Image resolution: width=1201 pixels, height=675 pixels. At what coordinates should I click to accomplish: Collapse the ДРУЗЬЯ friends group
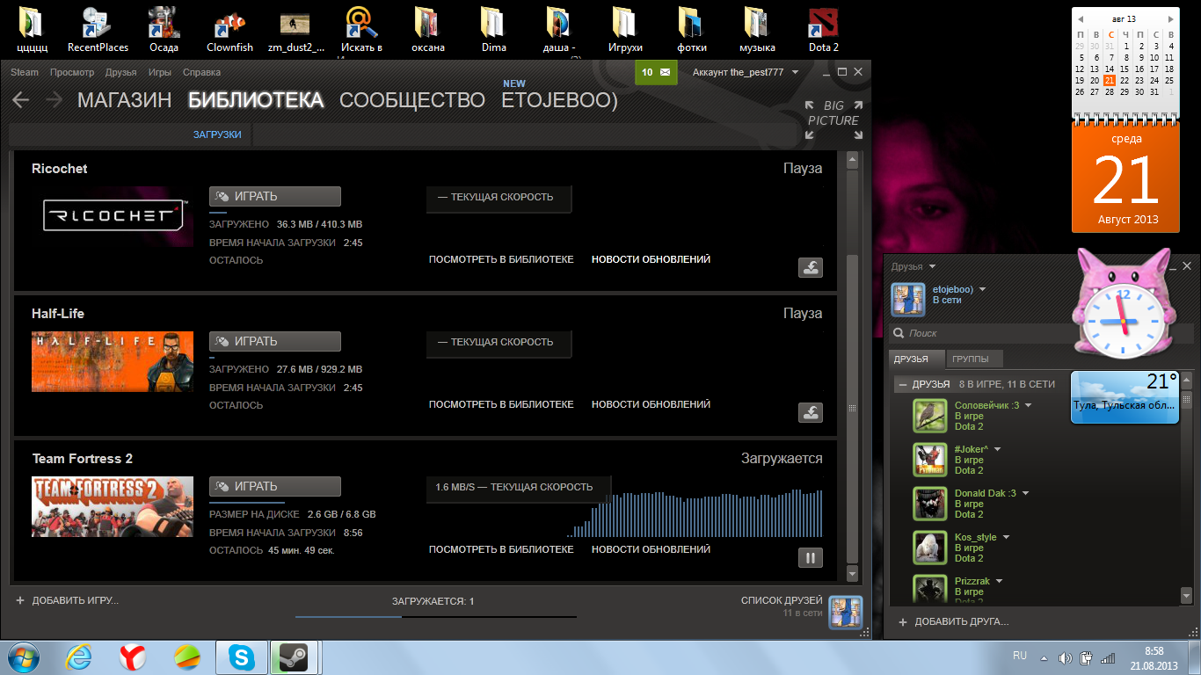(x=903, y=384)
